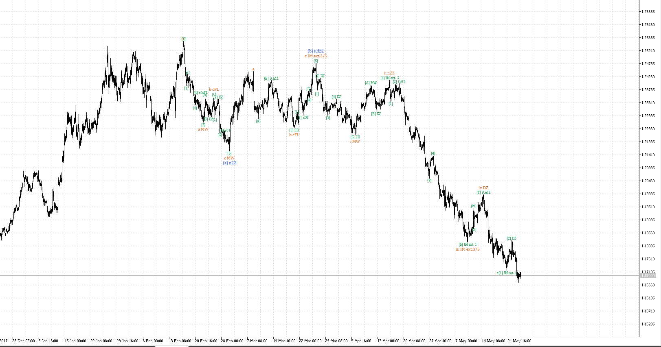The image size is (661, 347).
Task: Click the blue "(b) iCfZZ" wave label
Action: pyautogui.click(x=316, y=51)
